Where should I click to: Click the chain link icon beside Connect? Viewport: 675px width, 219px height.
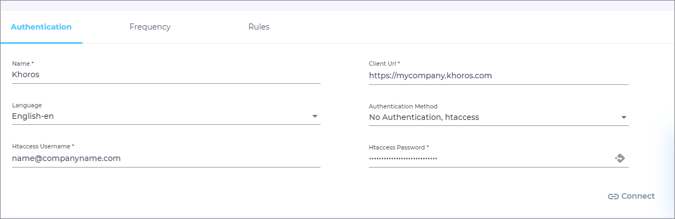pos(613,197)
